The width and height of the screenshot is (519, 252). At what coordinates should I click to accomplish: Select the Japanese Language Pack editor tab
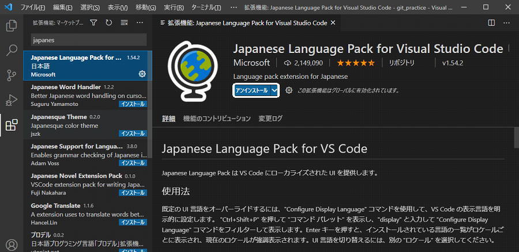(247, 23)
